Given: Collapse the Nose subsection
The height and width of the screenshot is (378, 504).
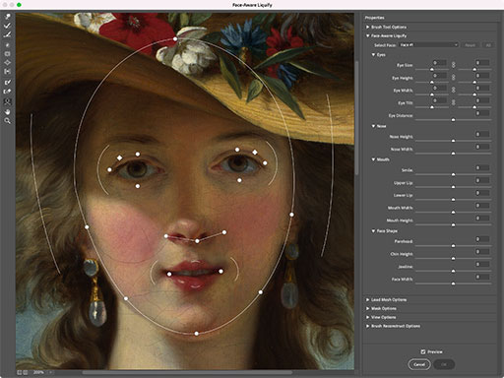Looking at the screenshot, I should point(373,126).
